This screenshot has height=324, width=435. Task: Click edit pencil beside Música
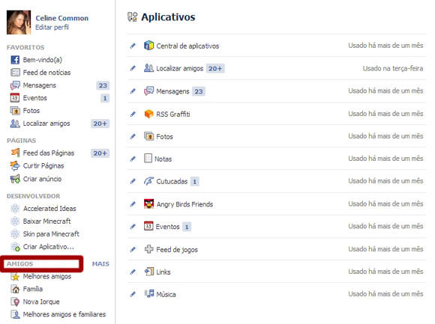pos(133,294)
